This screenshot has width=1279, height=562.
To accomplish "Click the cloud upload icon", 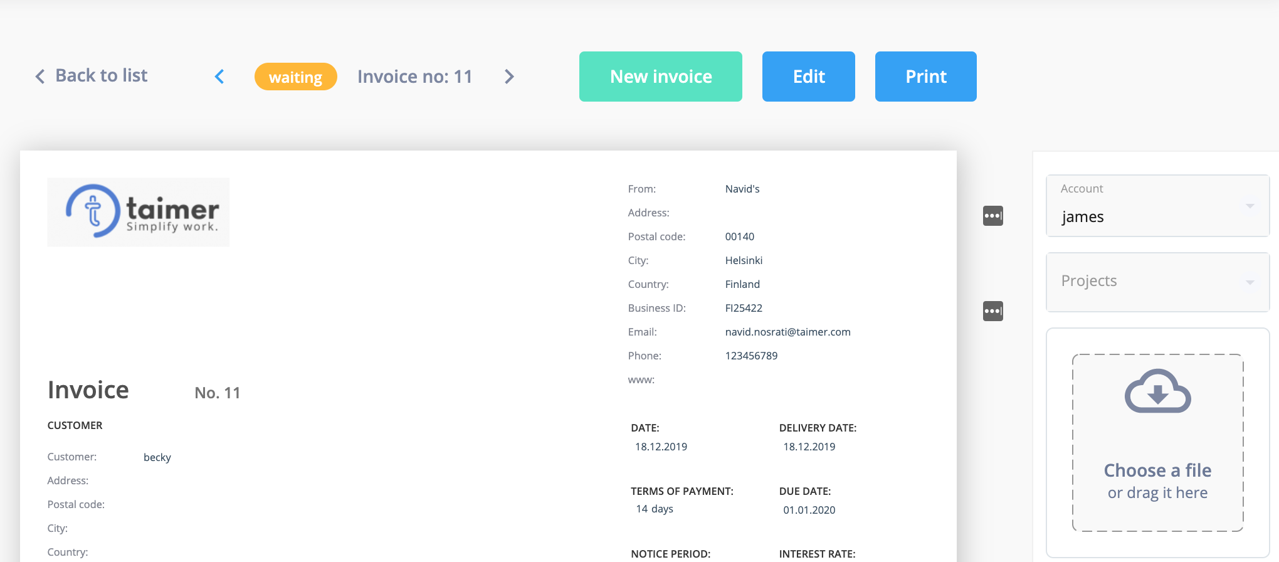I will click(1158, 391).
